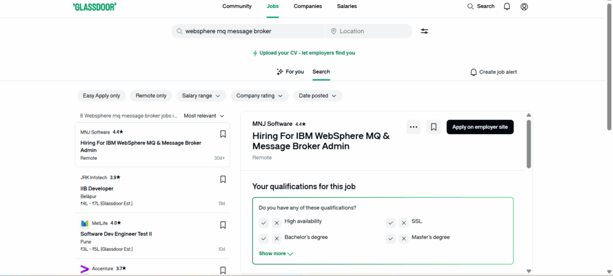Open the Salaries nav item
The image size is (613, 276).
(347, 6)
